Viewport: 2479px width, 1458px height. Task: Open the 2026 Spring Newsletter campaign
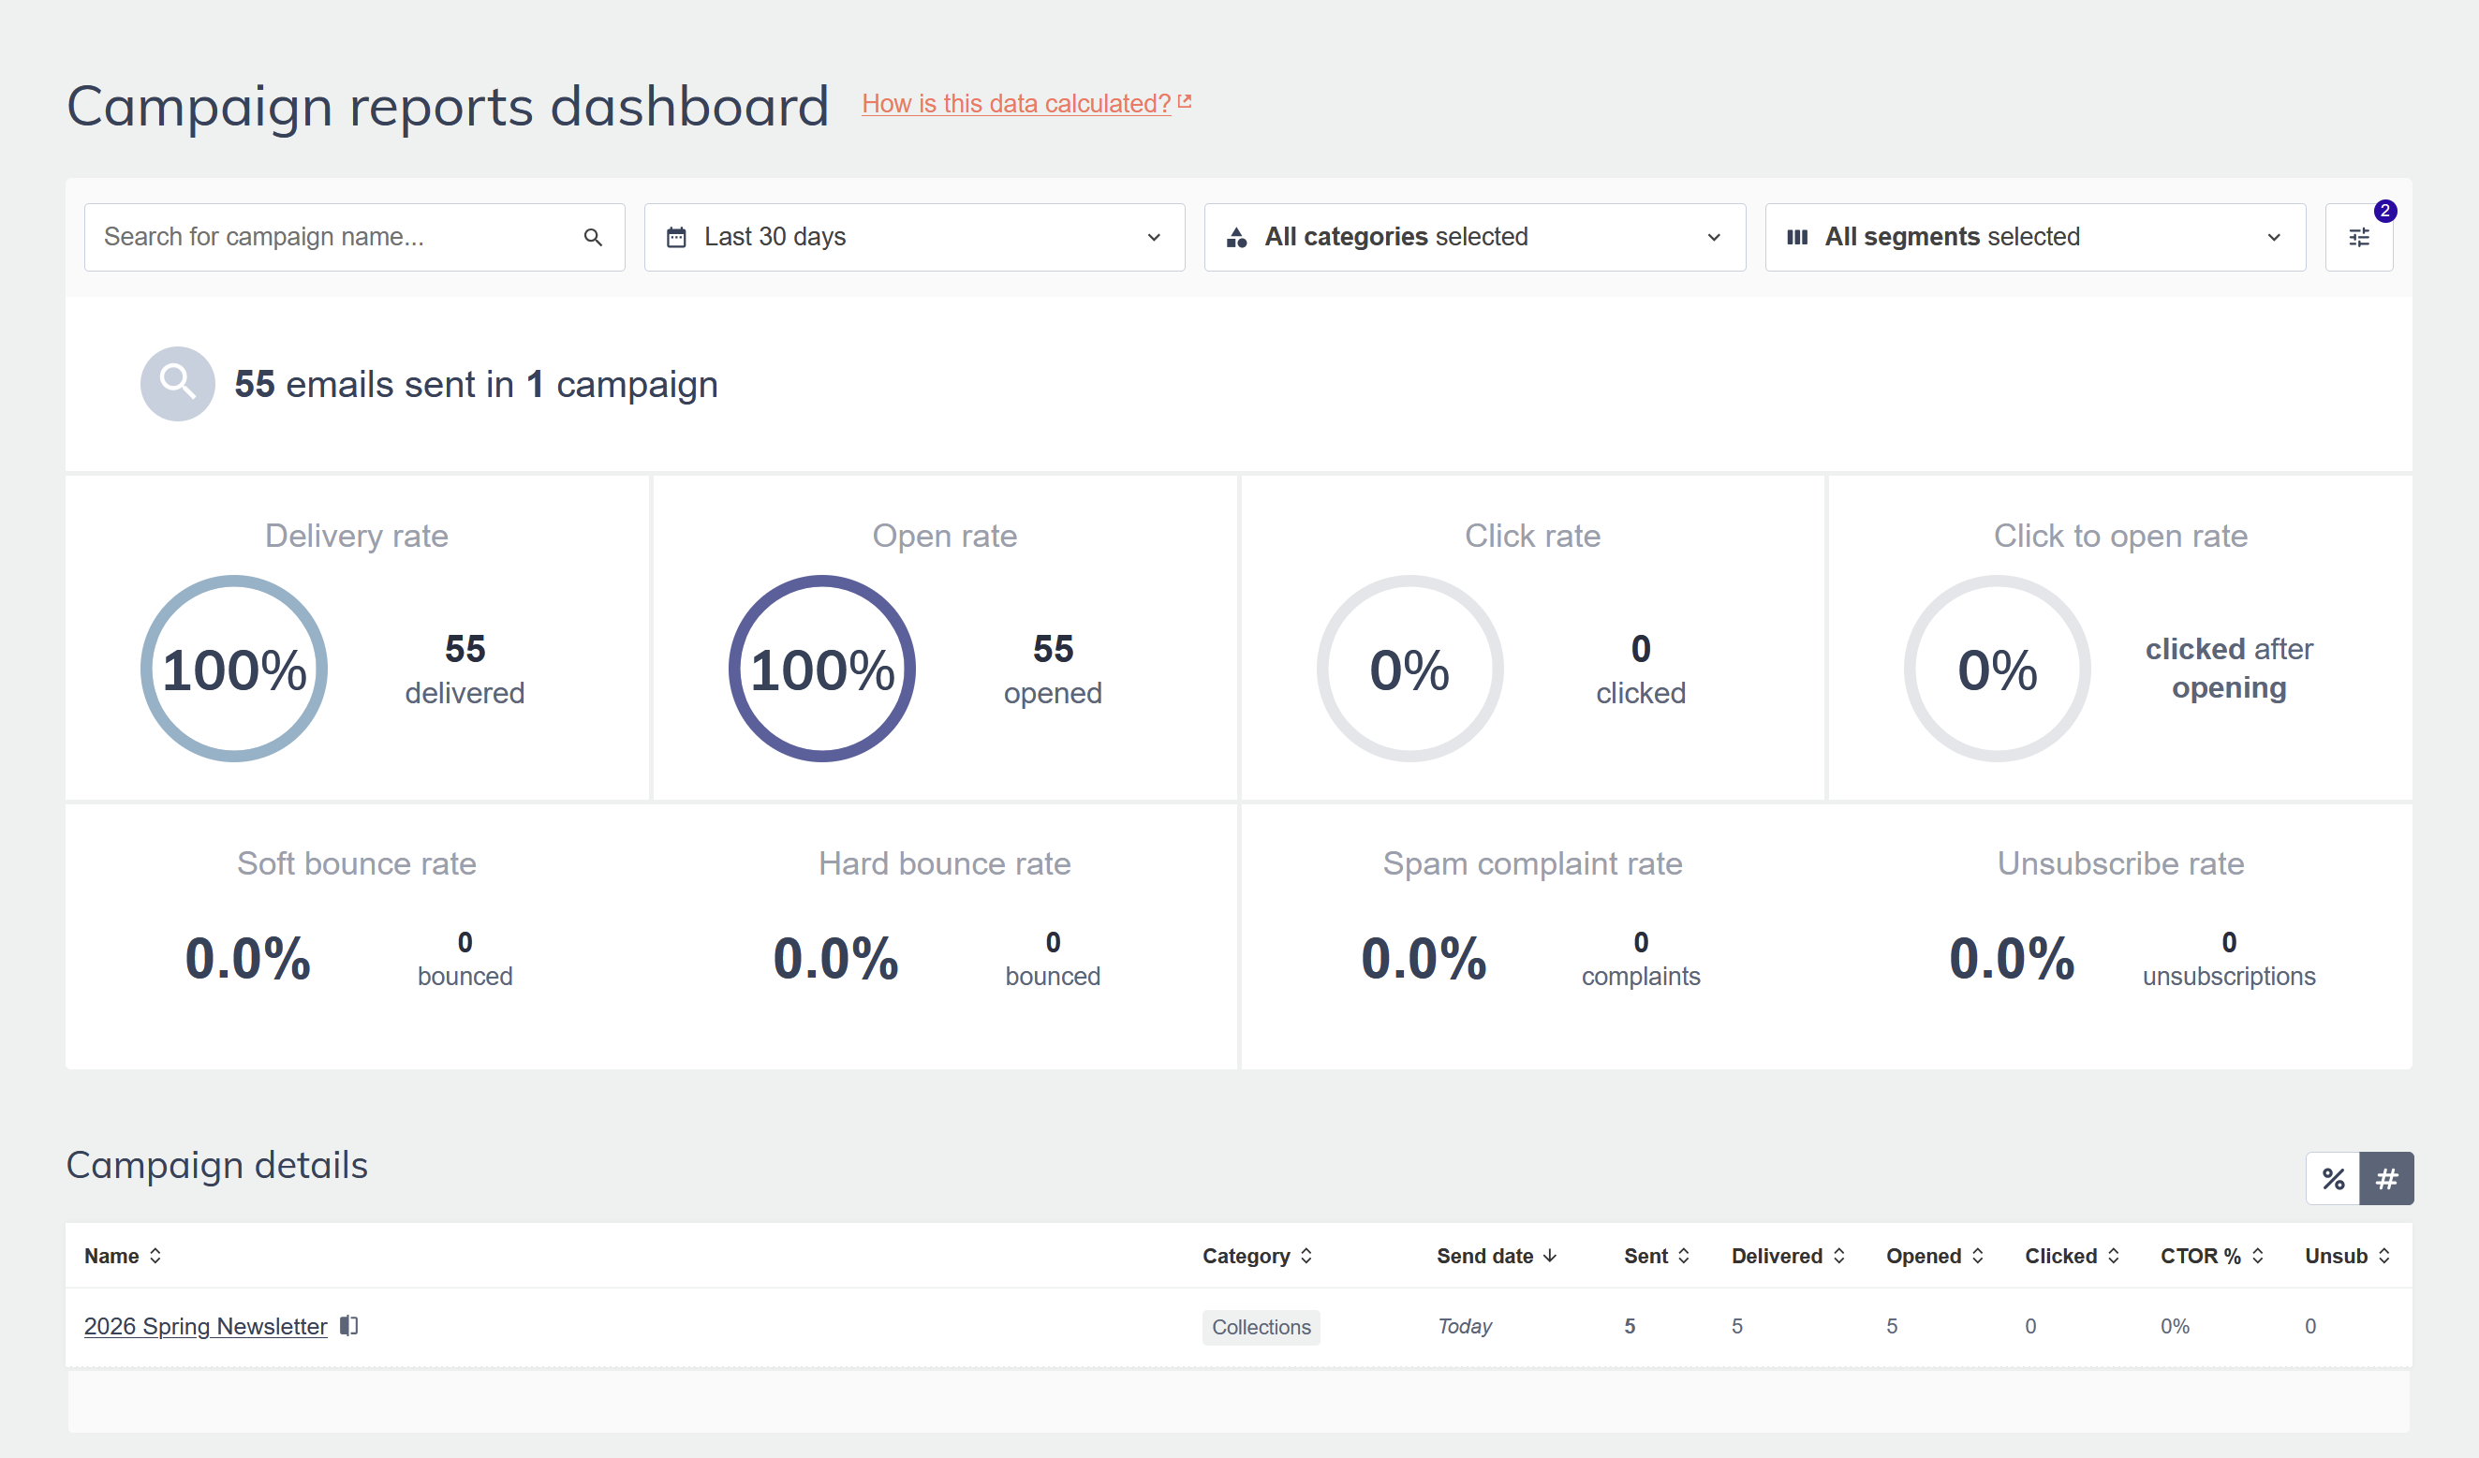point(204,1326)
